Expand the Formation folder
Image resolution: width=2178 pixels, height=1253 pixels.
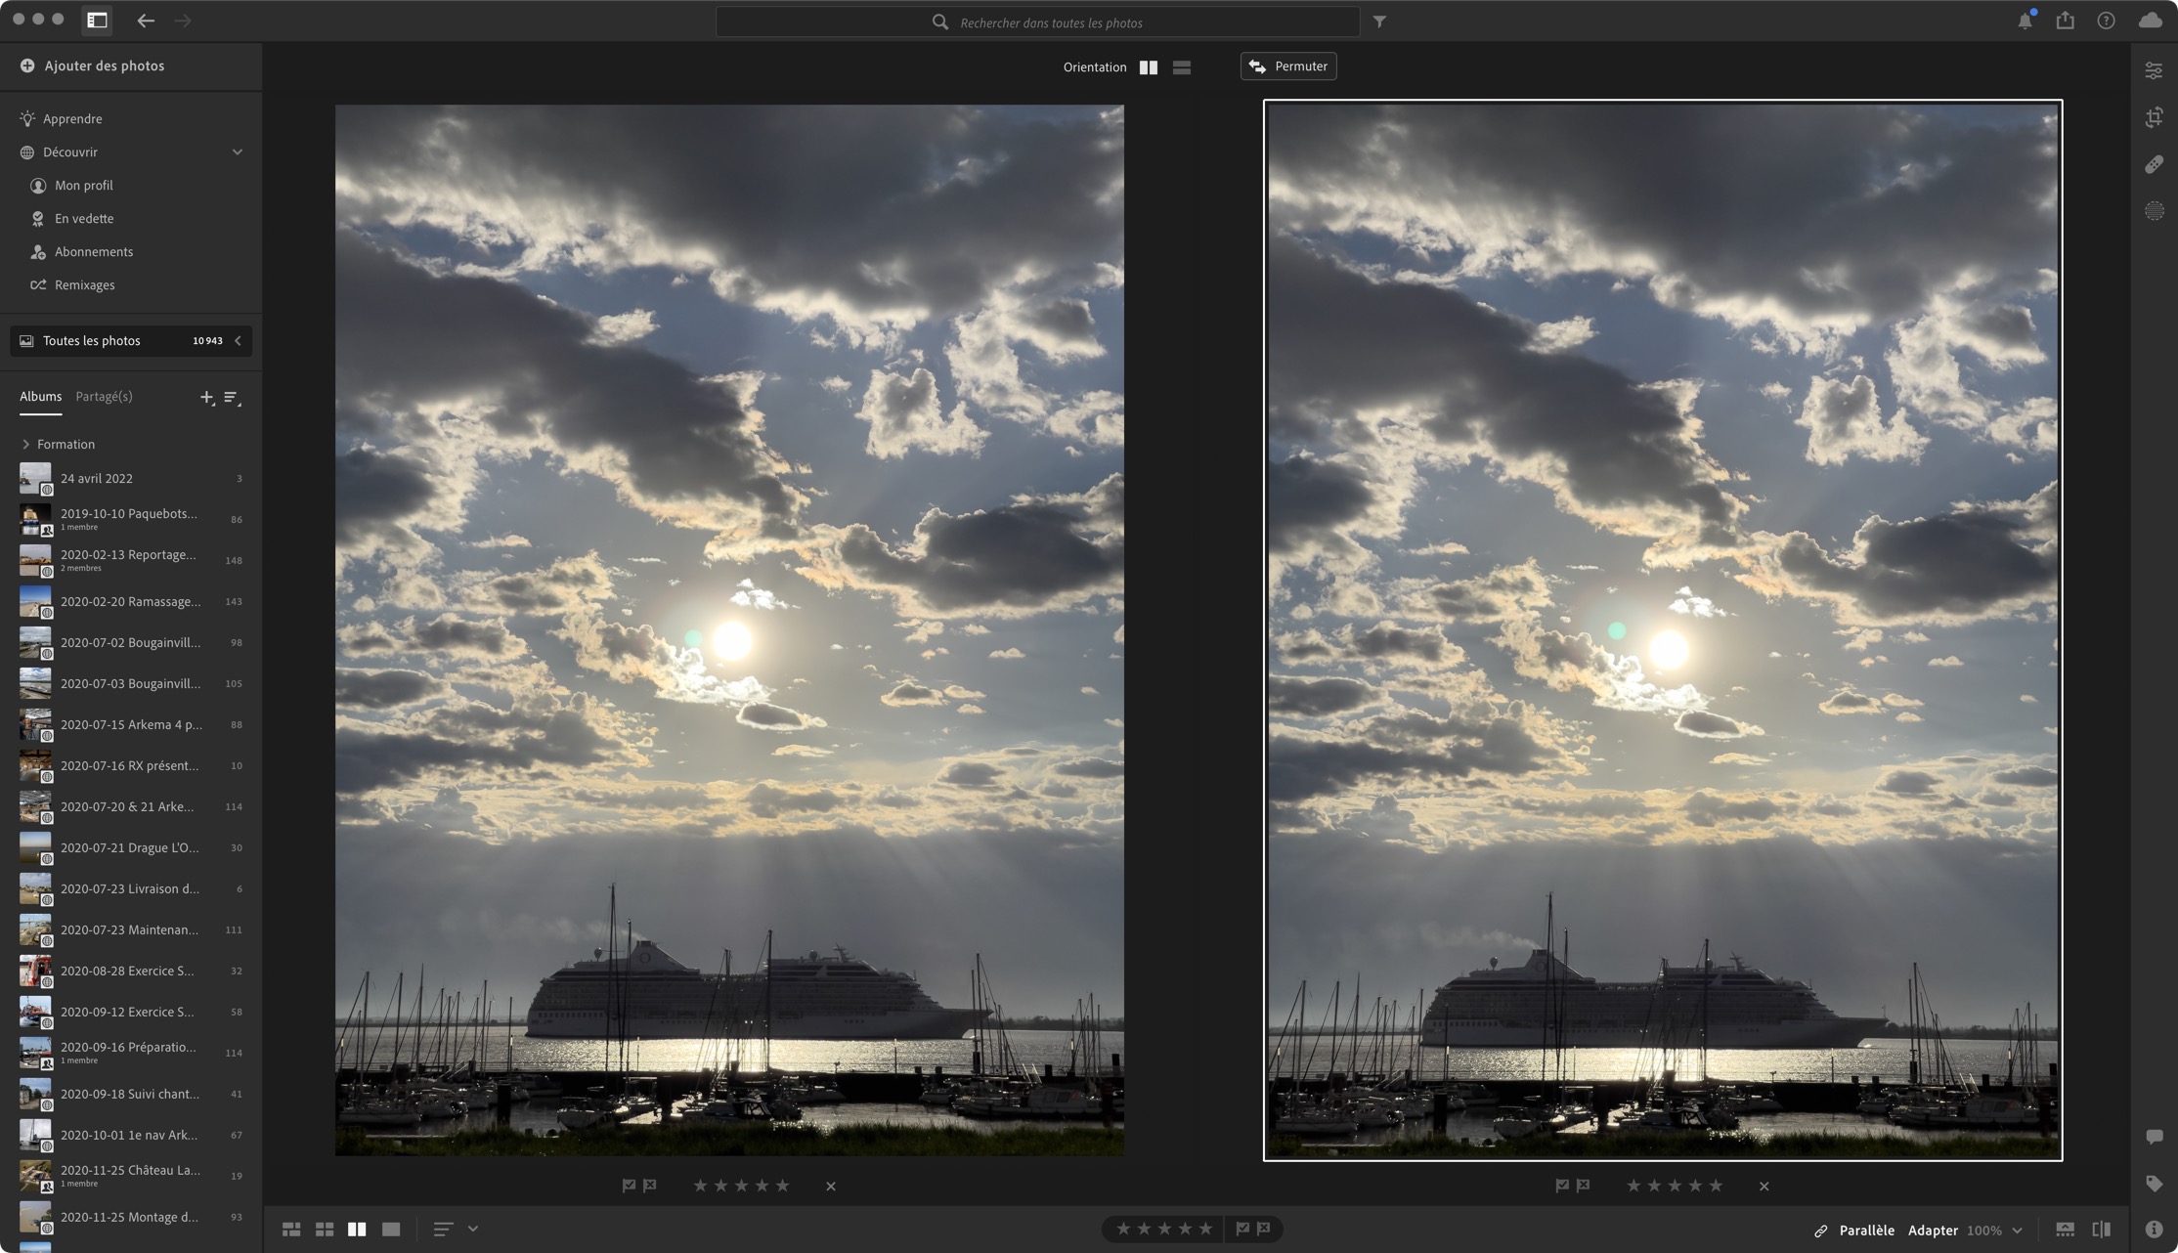tap(25, 444)
